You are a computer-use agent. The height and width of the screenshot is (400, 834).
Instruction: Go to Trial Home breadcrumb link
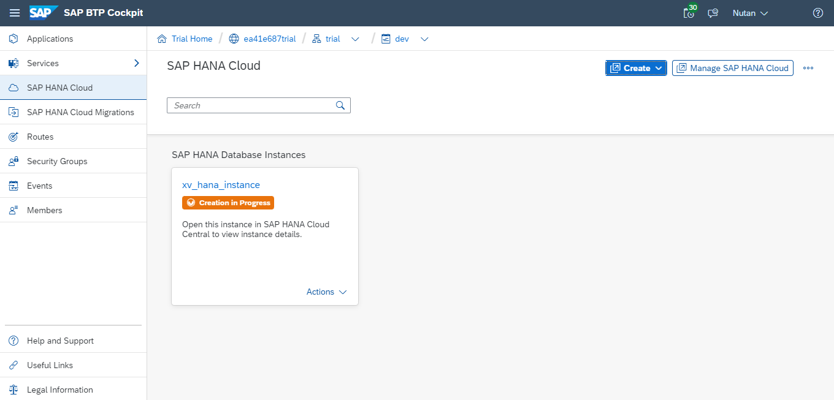point(192,39)
